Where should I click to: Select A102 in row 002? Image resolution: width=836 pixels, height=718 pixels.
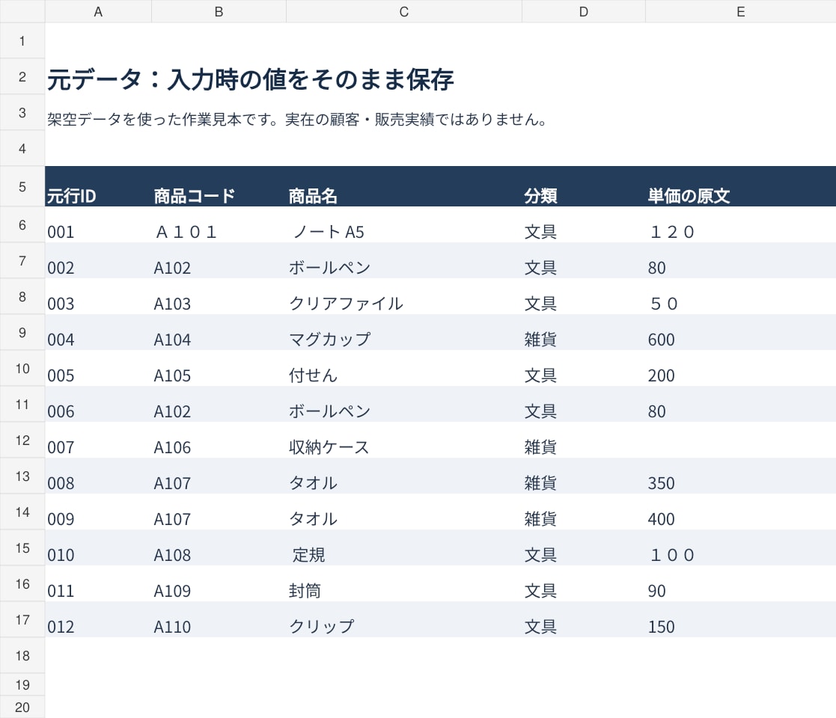219,260
